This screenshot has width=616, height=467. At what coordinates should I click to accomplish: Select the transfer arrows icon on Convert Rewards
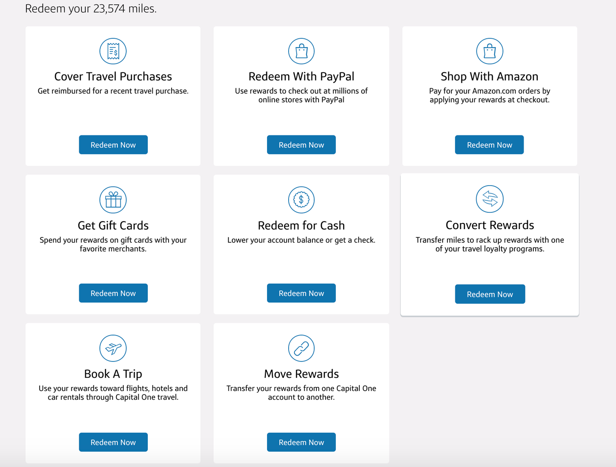pyautogui.click(x=490, y=199)
